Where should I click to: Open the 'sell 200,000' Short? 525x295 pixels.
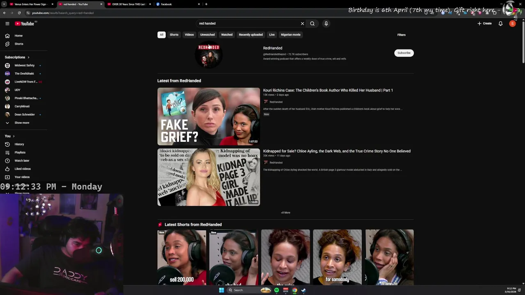pyautogui.click(x=182, y=257)
